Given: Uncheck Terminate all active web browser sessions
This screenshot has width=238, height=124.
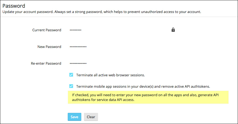Looking at the screenshot, I should click(71, 75).
